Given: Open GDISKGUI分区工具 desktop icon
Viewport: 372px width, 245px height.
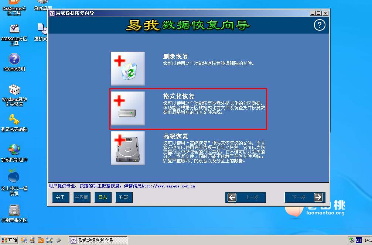Looking at the screenshot, I should click(x=14, y=34).
